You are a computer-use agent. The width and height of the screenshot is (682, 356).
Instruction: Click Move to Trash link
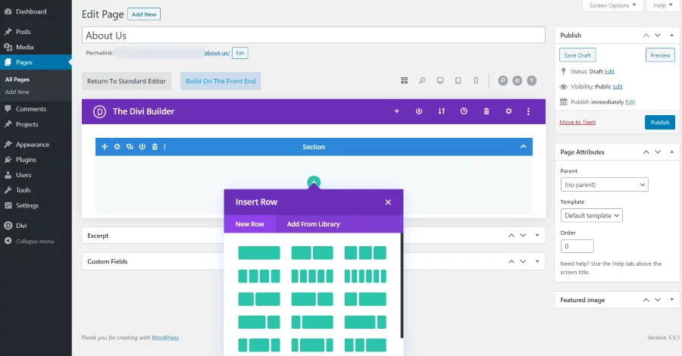[577, 122]
